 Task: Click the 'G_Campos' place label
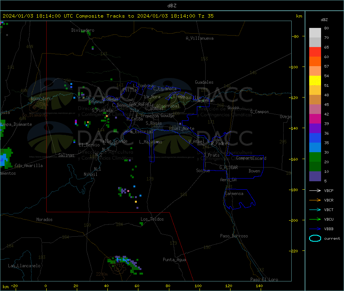tap(260, 112)
